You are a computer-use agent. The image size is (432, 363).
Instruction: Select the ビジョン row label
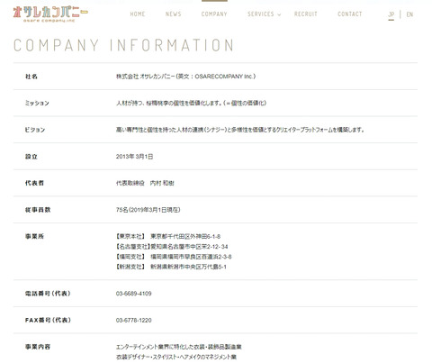coord(35,130)
